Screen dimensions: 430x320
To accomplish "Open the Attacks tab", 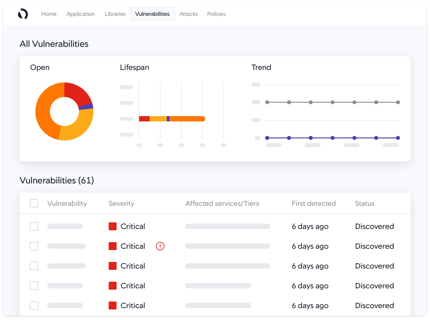I will point(189,14).
